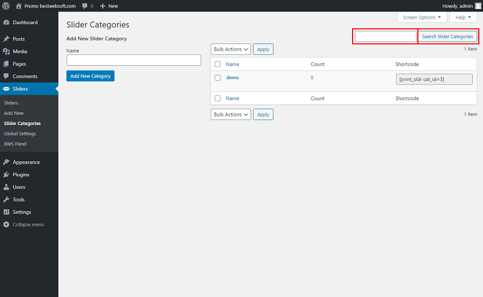The image size is (483, 297).
Task: Go to Media menu
Action: pos(20,51)
